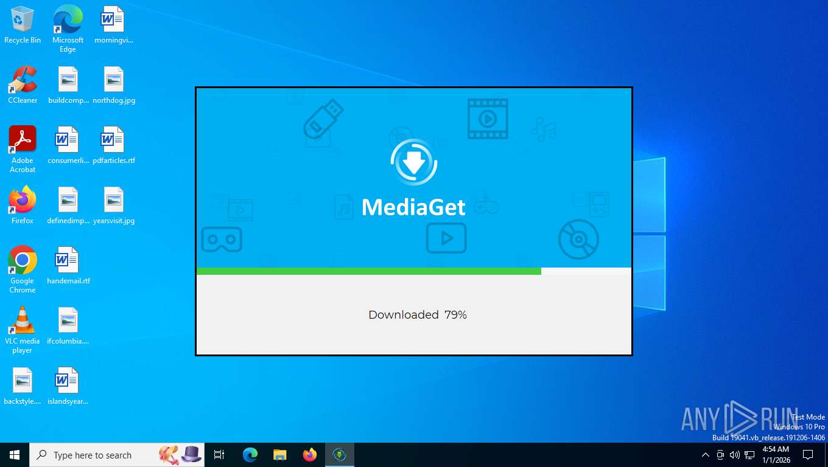828x467 pixels.
Task: Open Edge from the taskbar
Action: pos(250,455)
